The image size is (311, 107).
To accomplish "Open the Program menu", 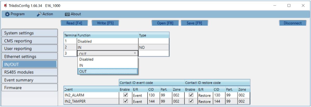I will tap(15, 14).
